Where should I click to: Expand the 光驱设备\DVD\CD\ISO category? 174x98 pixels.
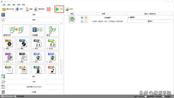pyautogui.click(x=32, y=87)
